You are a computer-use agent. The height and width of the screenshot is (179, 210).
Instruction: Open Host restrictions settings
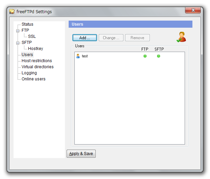[37, 61]
